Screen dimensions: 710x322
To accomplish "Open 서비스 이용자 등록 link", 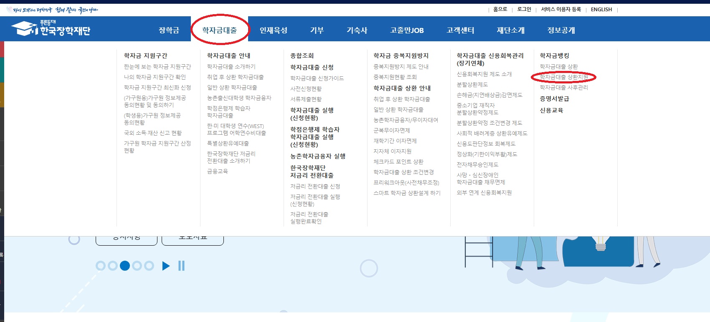I will pos(561,9).
